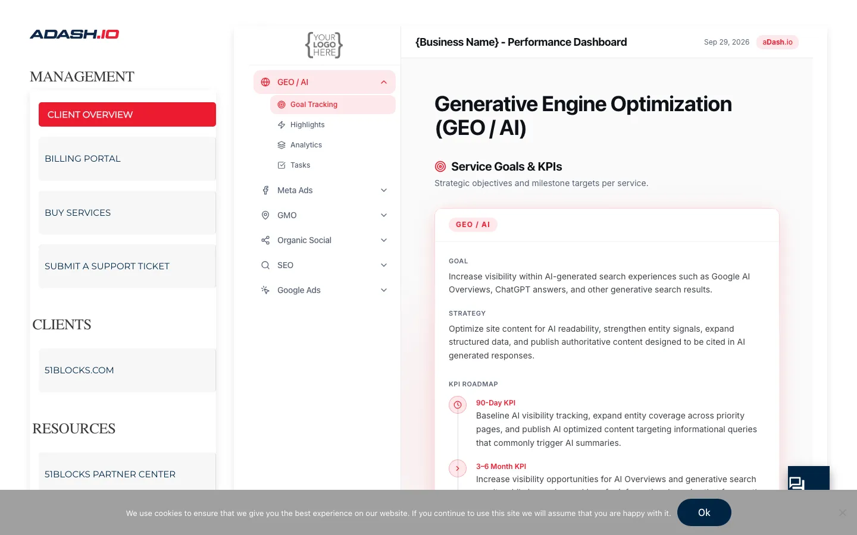The image size is (857, 535).
Task: Go to Buy Services
Action: (x=127, y=213)
